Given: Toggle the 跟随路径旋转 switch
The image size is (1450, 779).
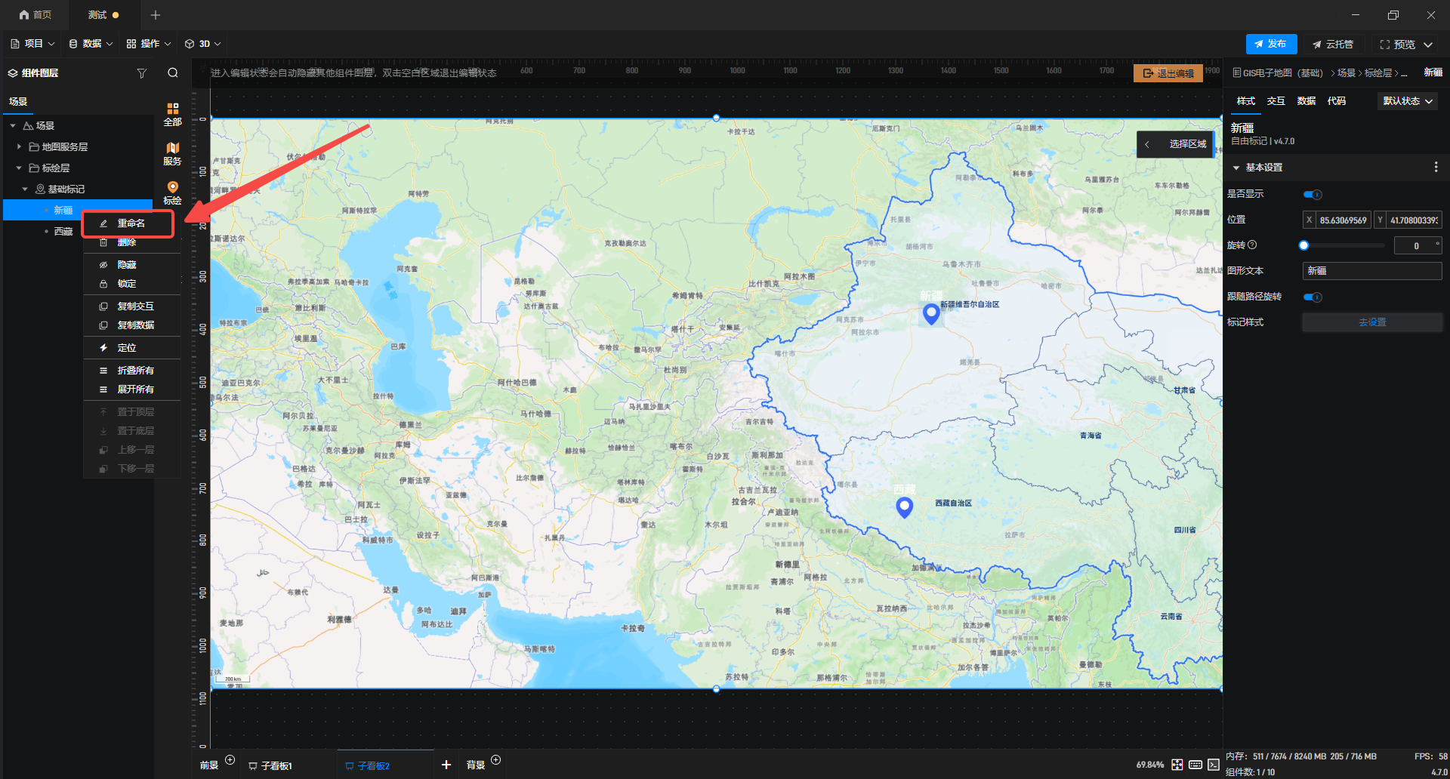Looking at the screenshot, I should click(1313, 297).
